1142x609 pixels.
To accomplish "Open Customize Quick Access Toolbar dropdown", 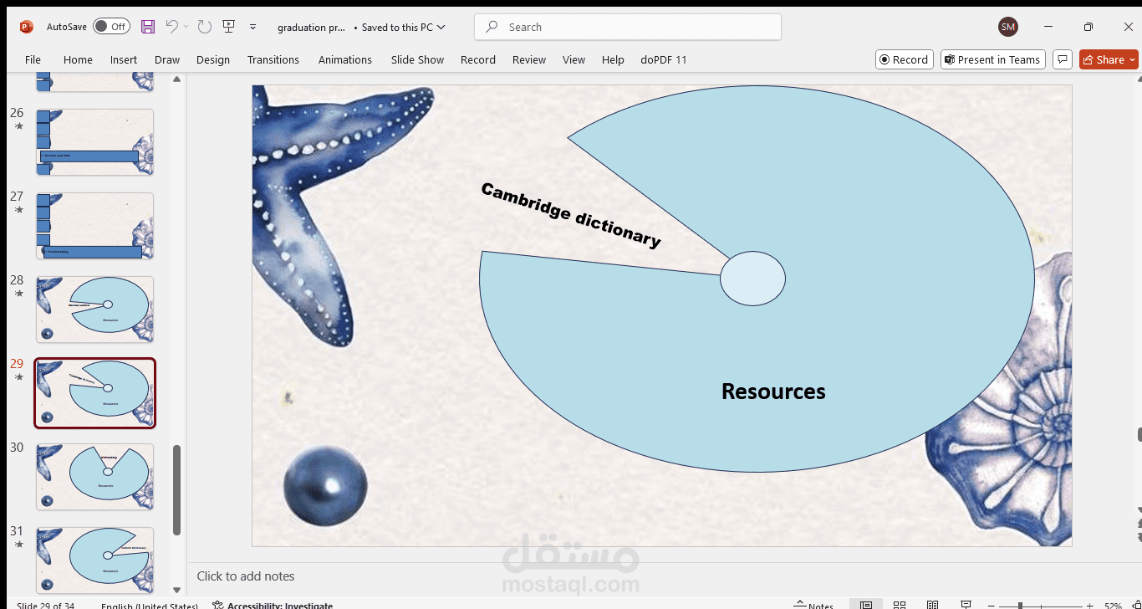I will coord(253,27).
